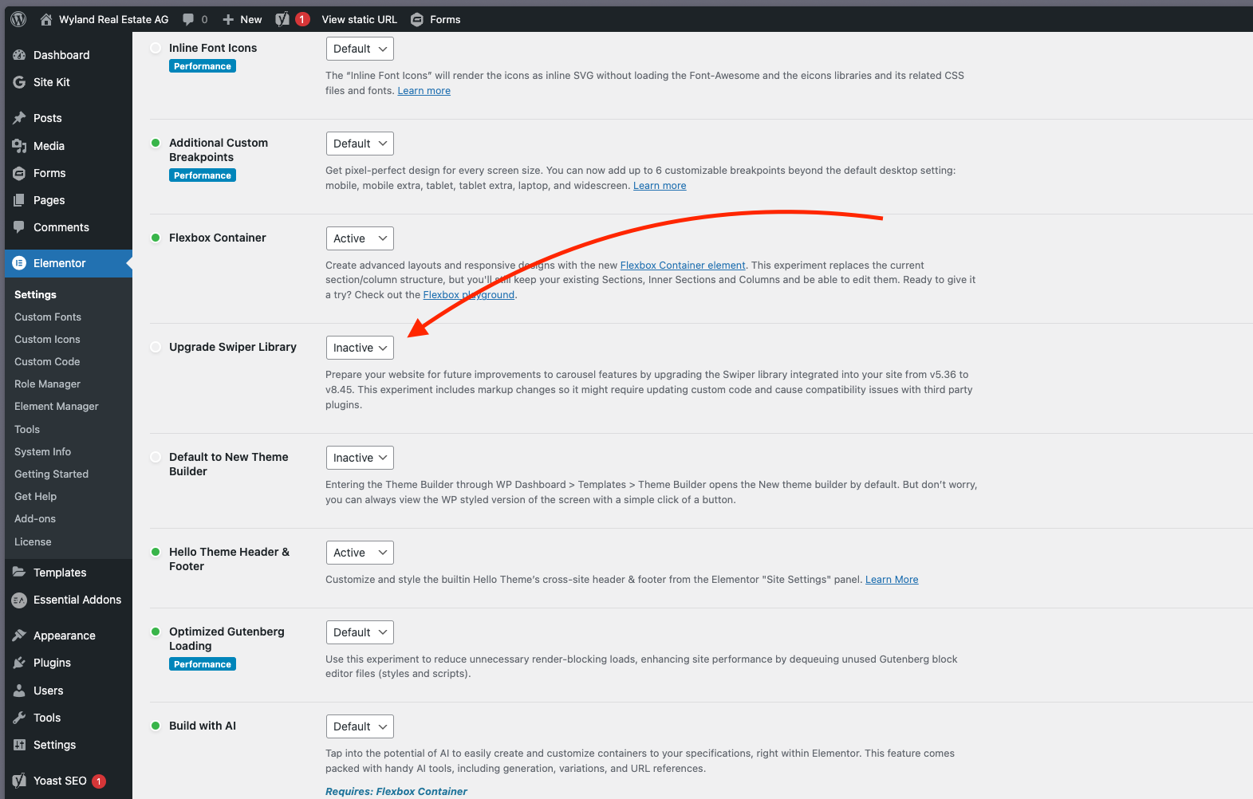Click the Dashboard gauge icon
This screenshot has width=1253, height=799.
(20, 55)
